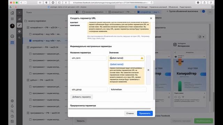Click the Safari back arrow
Image resolution: width=223 pixels, height=125 pixels.
point(21,2)
